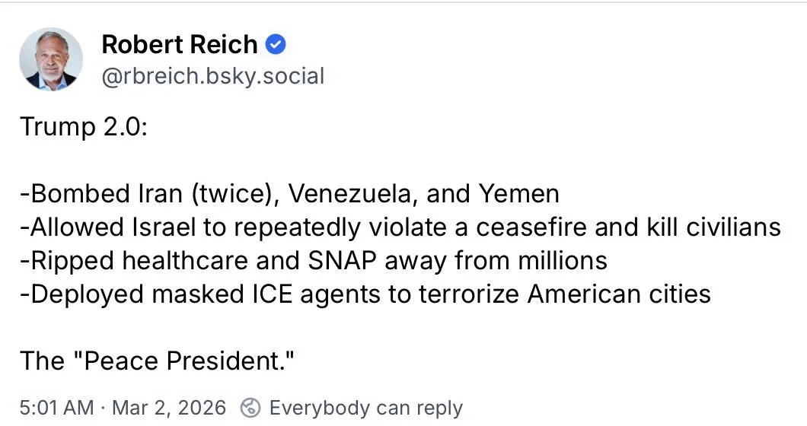The height and width of the screenshot is (426, 807).
Task: Open the @rbreich.bsky.social handle link
Action: click(212, 76)
